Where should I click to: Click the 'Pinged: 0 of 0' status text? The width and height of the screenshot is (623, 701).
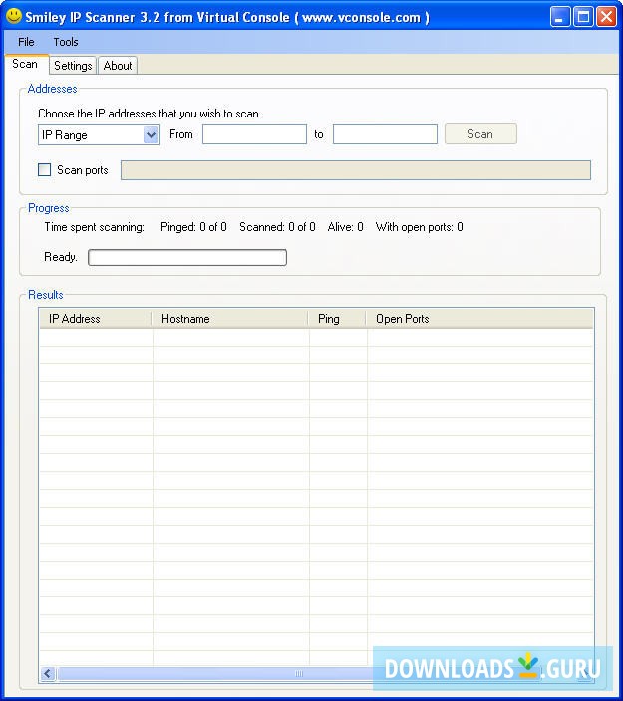193,227
